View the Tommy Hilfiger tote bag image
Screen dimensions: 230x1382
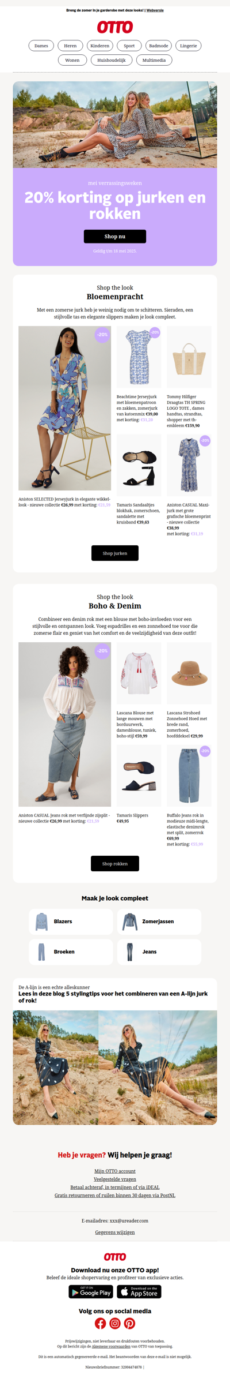pos(189,357)
